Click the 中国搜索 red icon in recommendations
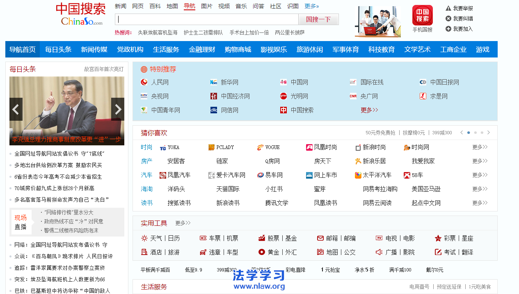This screenshot has width=519, height=294. coord(284,110)
